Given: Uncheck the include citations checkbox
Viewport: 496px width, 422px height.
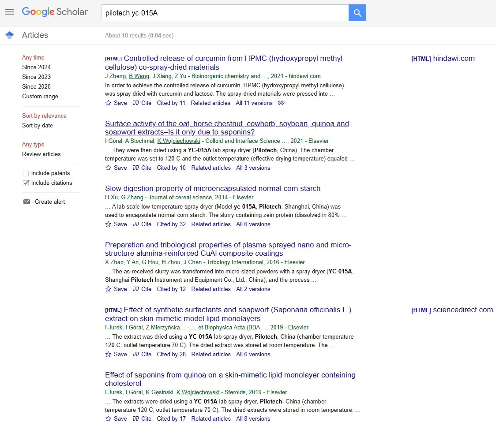Looking at the screenshot, I should tap(26, 183).
